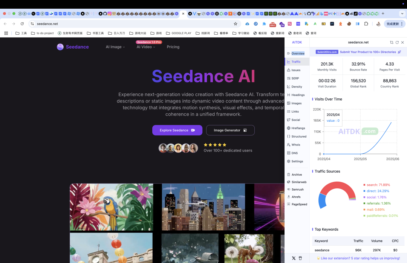Screen dimensions: 407x263
Task: Open the Chrome extensions puzzle menu
Action: [x=366, y=24]
